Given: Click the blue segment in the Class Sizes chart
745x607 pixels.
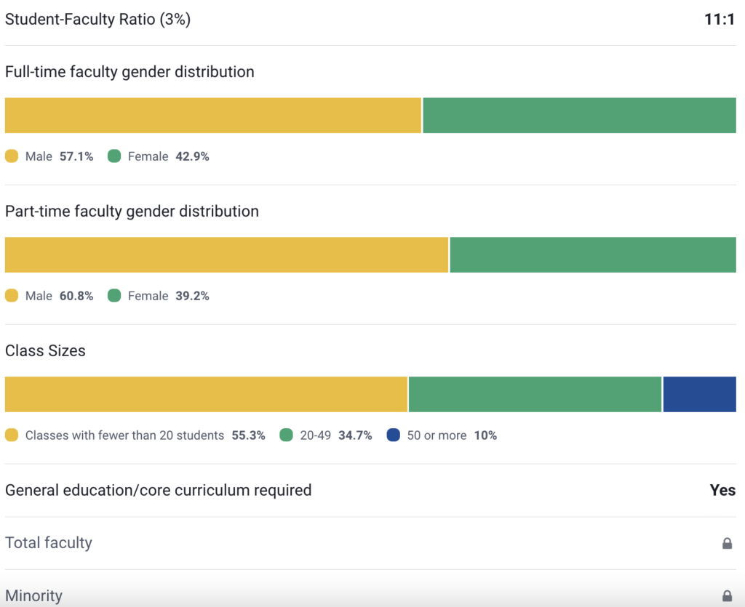Looking at the screenshot, I should [699, 394].
